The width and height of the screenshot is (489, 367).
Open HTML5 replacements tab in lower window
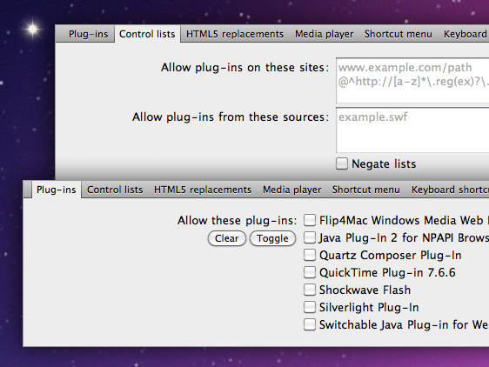click(x=203, y=190)
